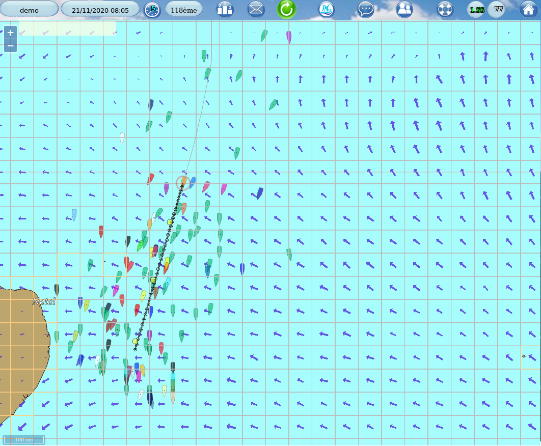Click the clock icon showing 5
This screenshot has height=446, width=541.
coord(152,10)
